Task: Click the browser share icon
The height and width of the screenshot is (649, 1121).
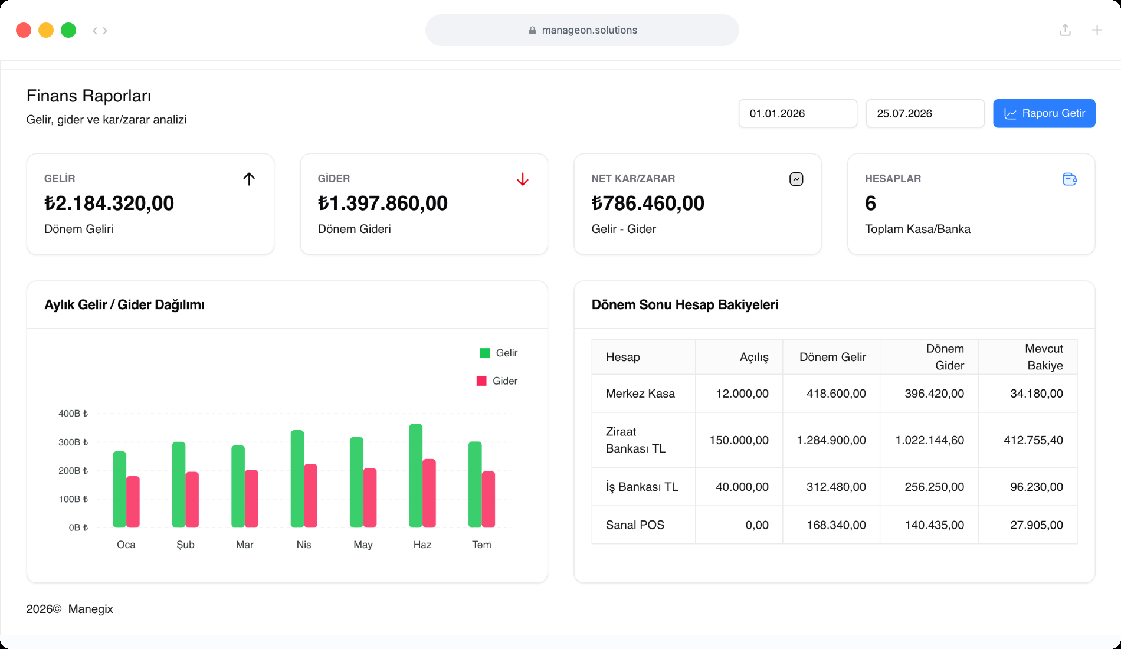Action: 1065,30
